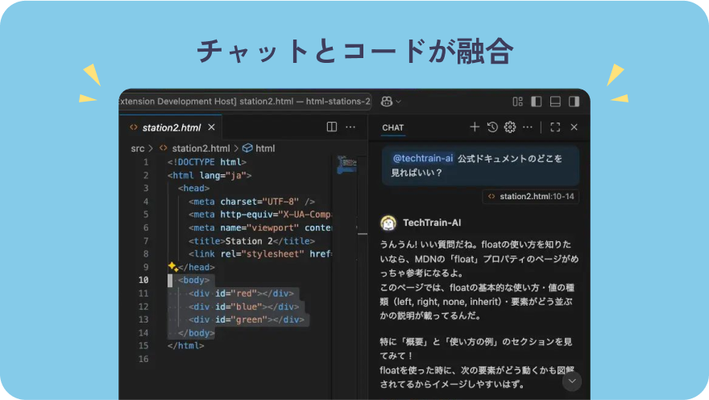Click sparkle code action icon in gutter
The width and height of the screenshot is (709, 400).
point(172,266)
